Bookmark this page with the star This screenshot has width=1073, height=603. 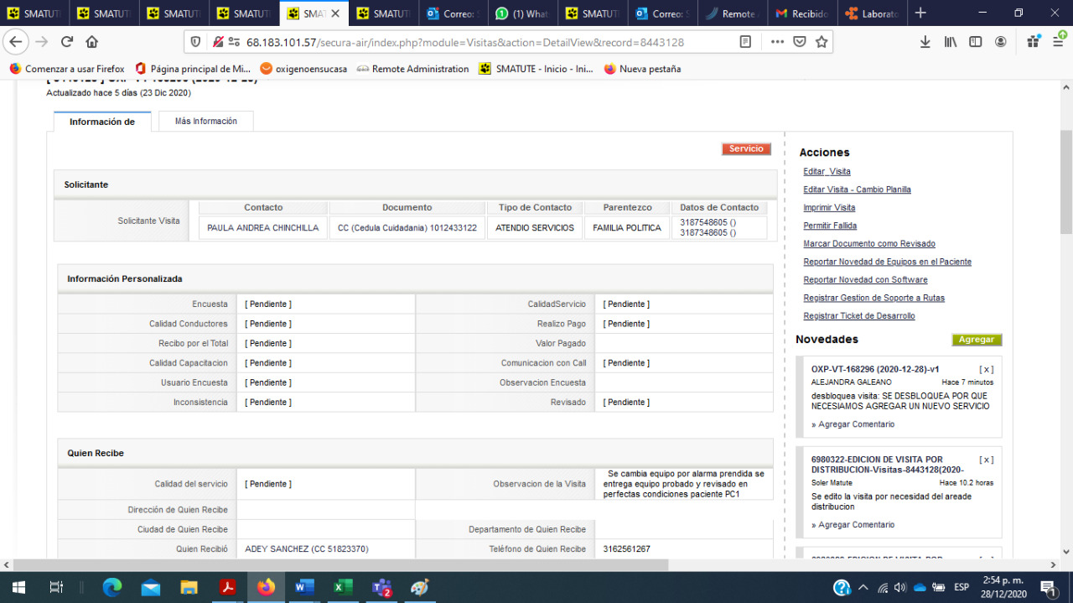(822, 42)
